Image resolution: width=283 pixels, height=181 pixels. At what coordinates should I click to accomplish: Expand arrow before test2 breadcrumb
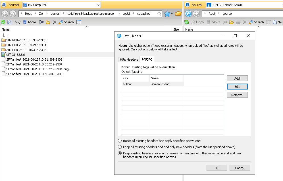[119, 13]
